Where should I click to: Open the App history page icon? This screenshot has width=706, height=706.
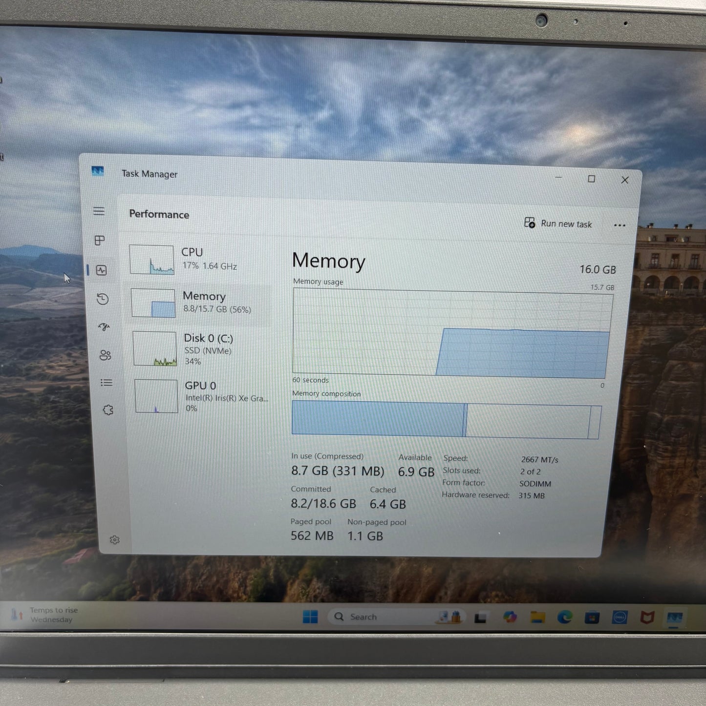pyautogui.click(x=103, y=299)
